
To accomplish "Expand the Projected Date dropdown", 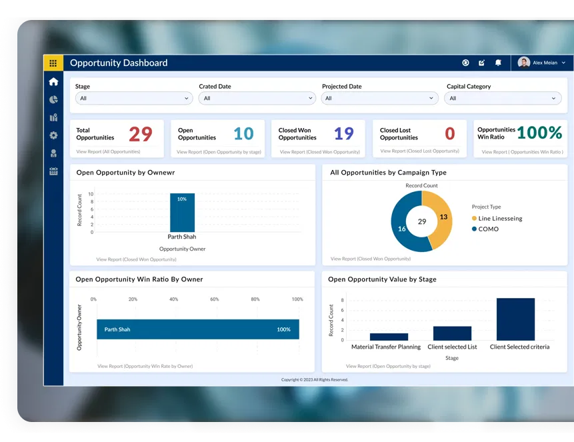I will click(x=379, y=98).
